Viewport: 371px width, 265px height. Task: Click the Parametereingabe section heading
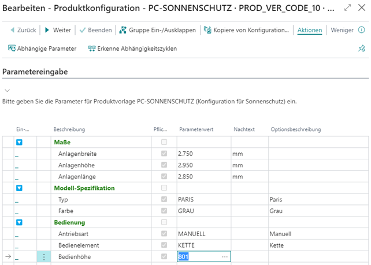[35, 72]
